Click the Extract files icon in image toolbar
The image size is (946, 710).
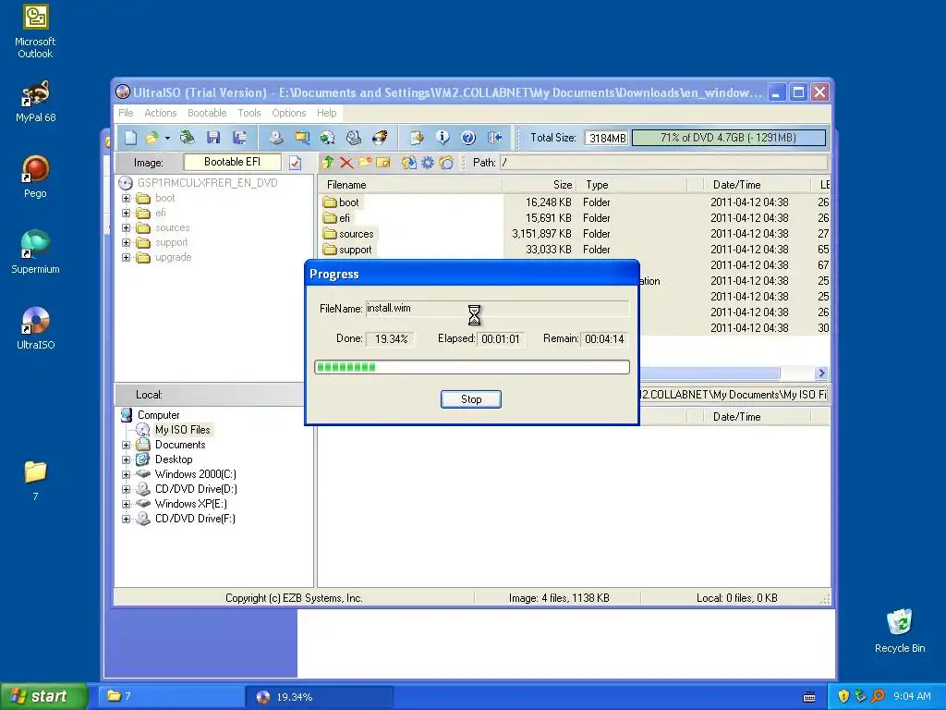pos(409,162)
